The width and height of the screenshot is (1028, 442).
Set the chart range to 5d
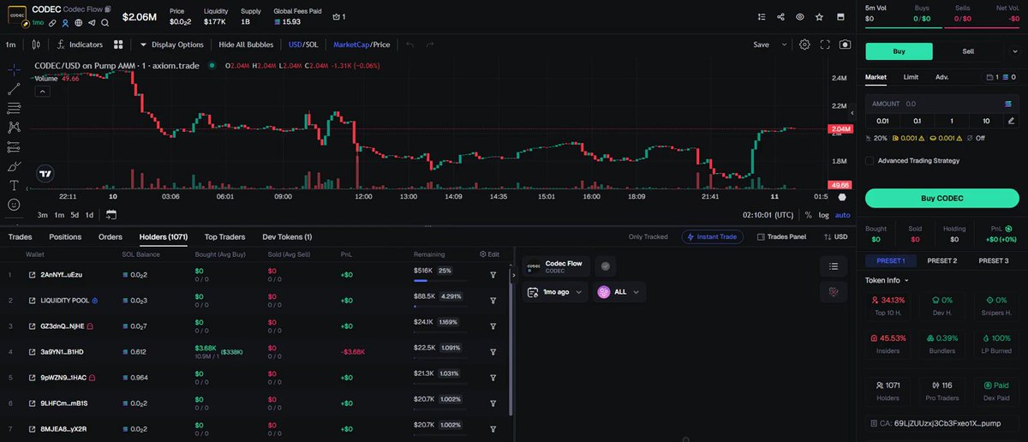[x=75, y=215]
